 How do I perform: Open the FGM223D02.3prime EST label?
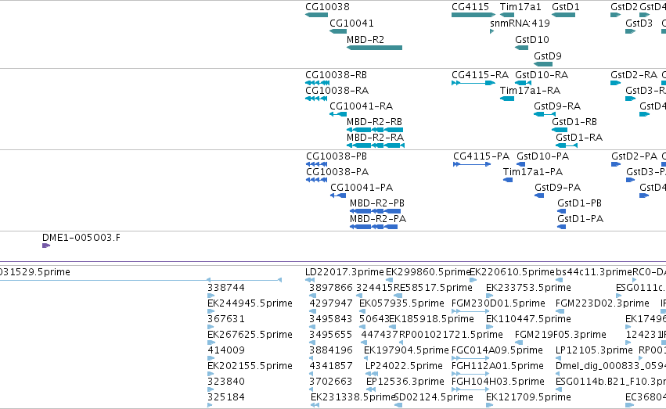pyautogui.click(x=603, y=303)
